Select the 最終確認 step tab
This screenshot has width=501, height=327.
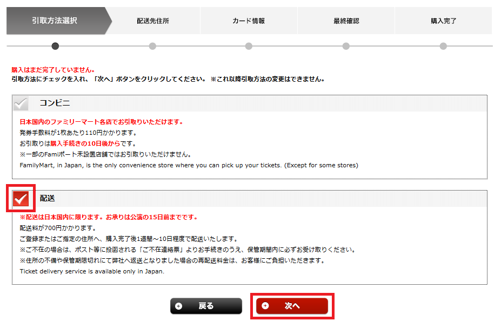tap(346, 21)
